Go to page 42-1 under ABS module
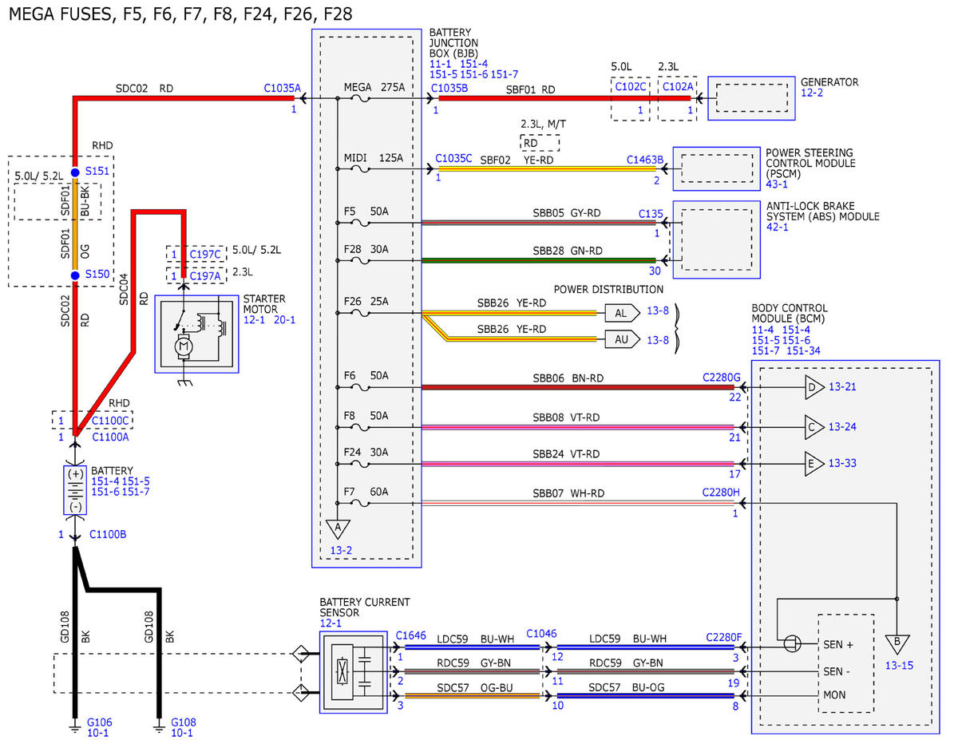 [777, 227]
